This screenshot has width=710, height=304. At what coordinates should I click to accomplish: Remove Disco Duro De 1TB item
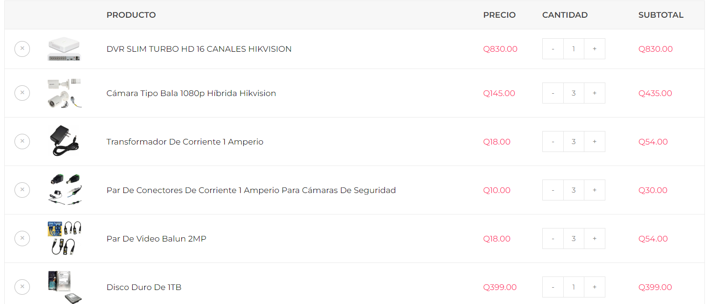click(22, 287)
